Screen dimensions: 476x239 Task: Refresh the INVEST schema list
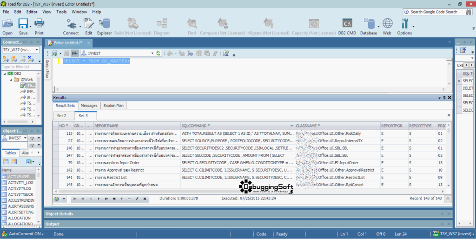[158, 53]
